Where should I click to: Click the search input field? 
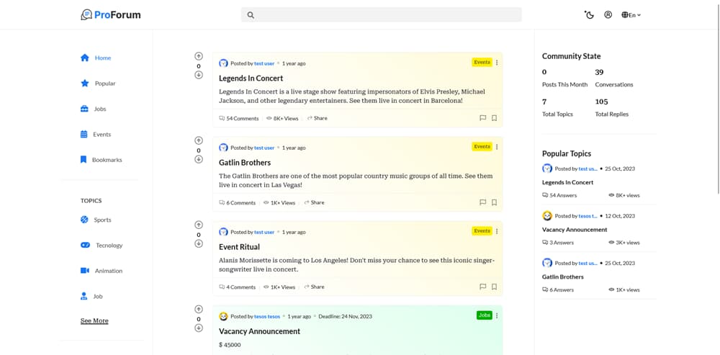[x=381, y=14]
